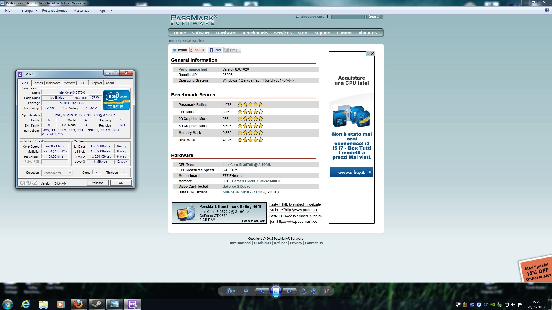This screenshot has width=552, height=310.
Task: Switch to the SPD tab in CPU-Z
Action: [x=83, y=83]
